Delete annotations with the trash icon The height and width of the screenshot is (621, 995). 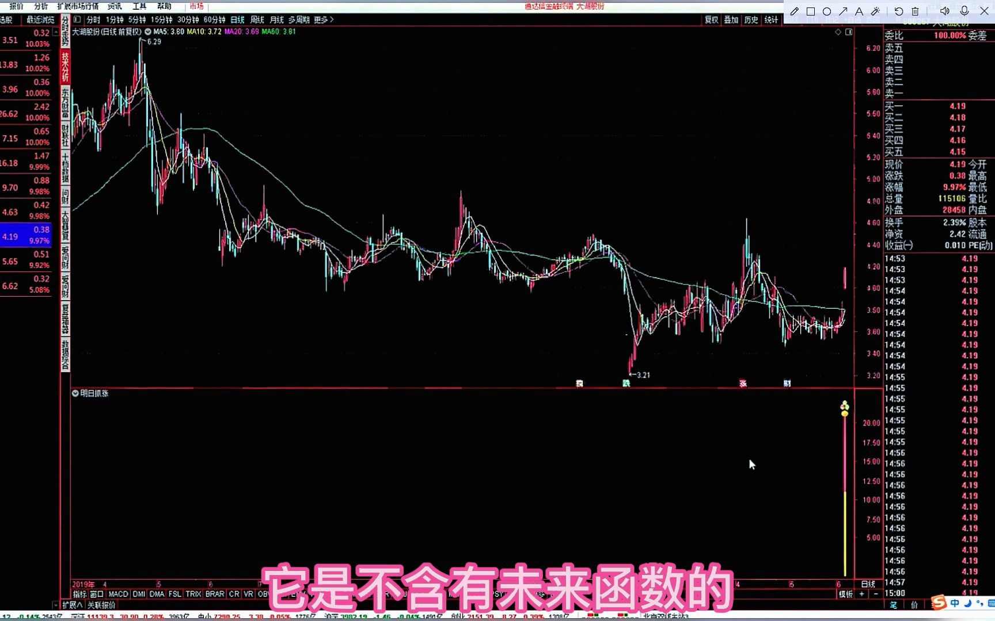tap(915, 11)
